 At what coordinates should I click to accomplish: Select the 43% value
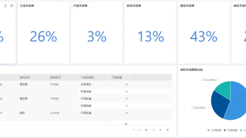tap(204, 37)
